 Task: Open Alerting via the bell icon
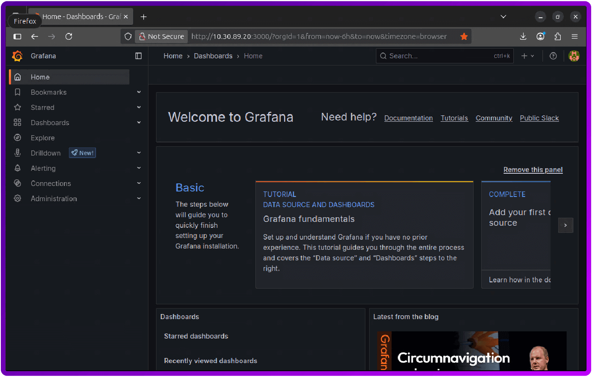point(18,168)
